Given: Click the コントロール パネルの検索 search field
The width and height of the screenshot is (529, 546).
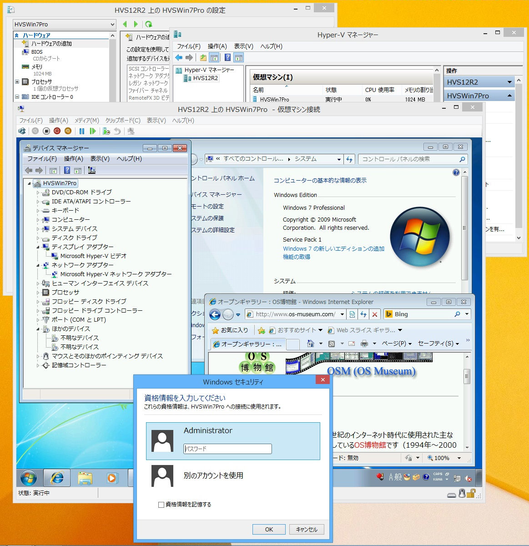Looking at the screenshot, I should [x=413, y=159].
